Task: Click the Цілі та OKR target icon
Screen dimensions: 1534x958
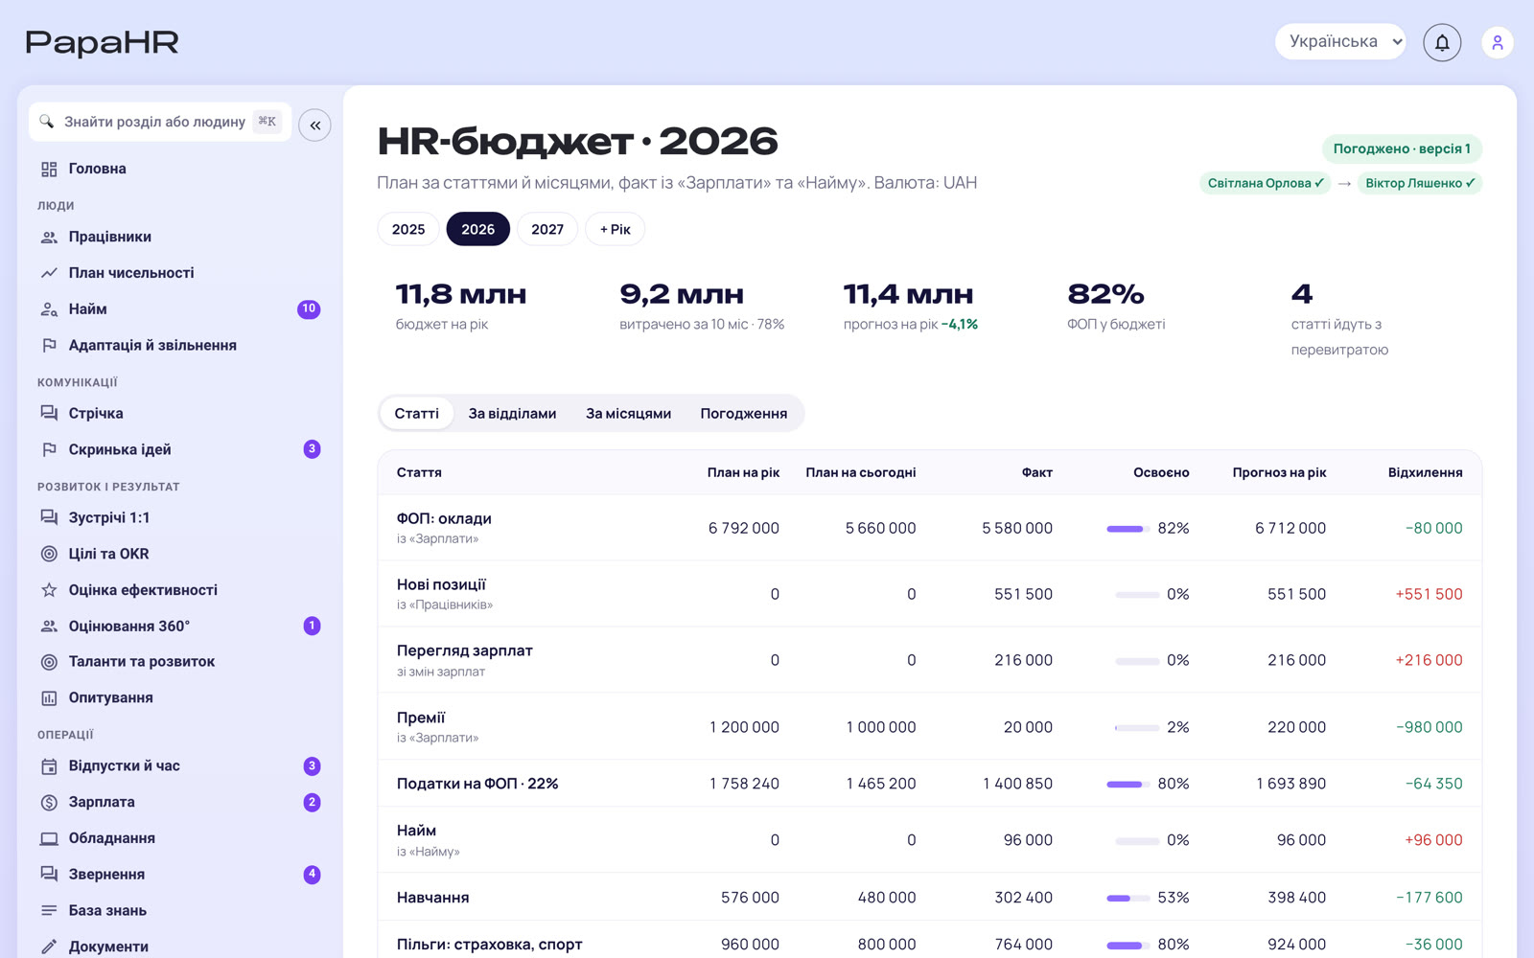Action: click(x=49, y=554)
